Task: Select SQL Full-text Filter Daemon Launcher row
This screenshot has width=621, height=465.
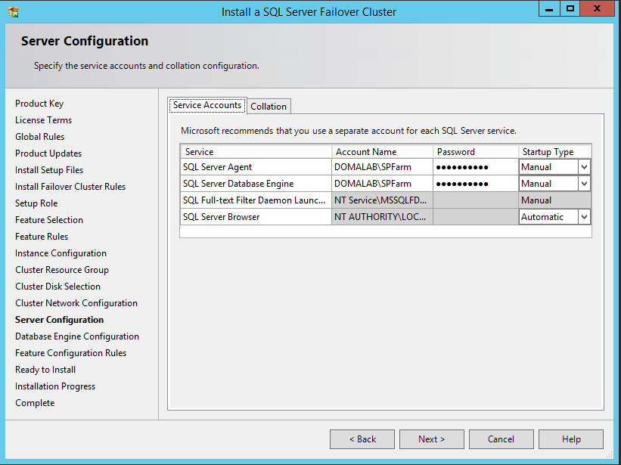Action: 385,200
